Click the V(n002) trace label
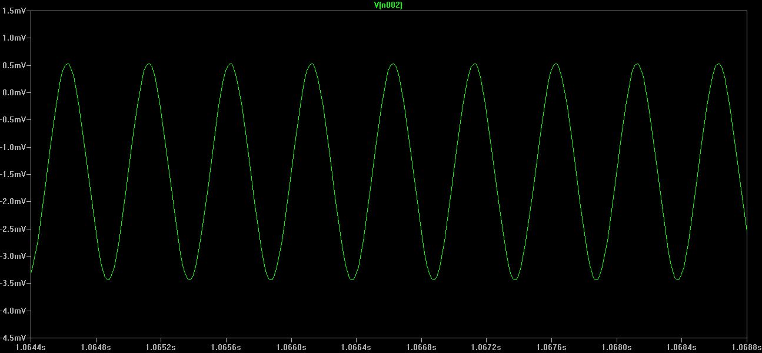762x353 pixels. tap(388, 5)
